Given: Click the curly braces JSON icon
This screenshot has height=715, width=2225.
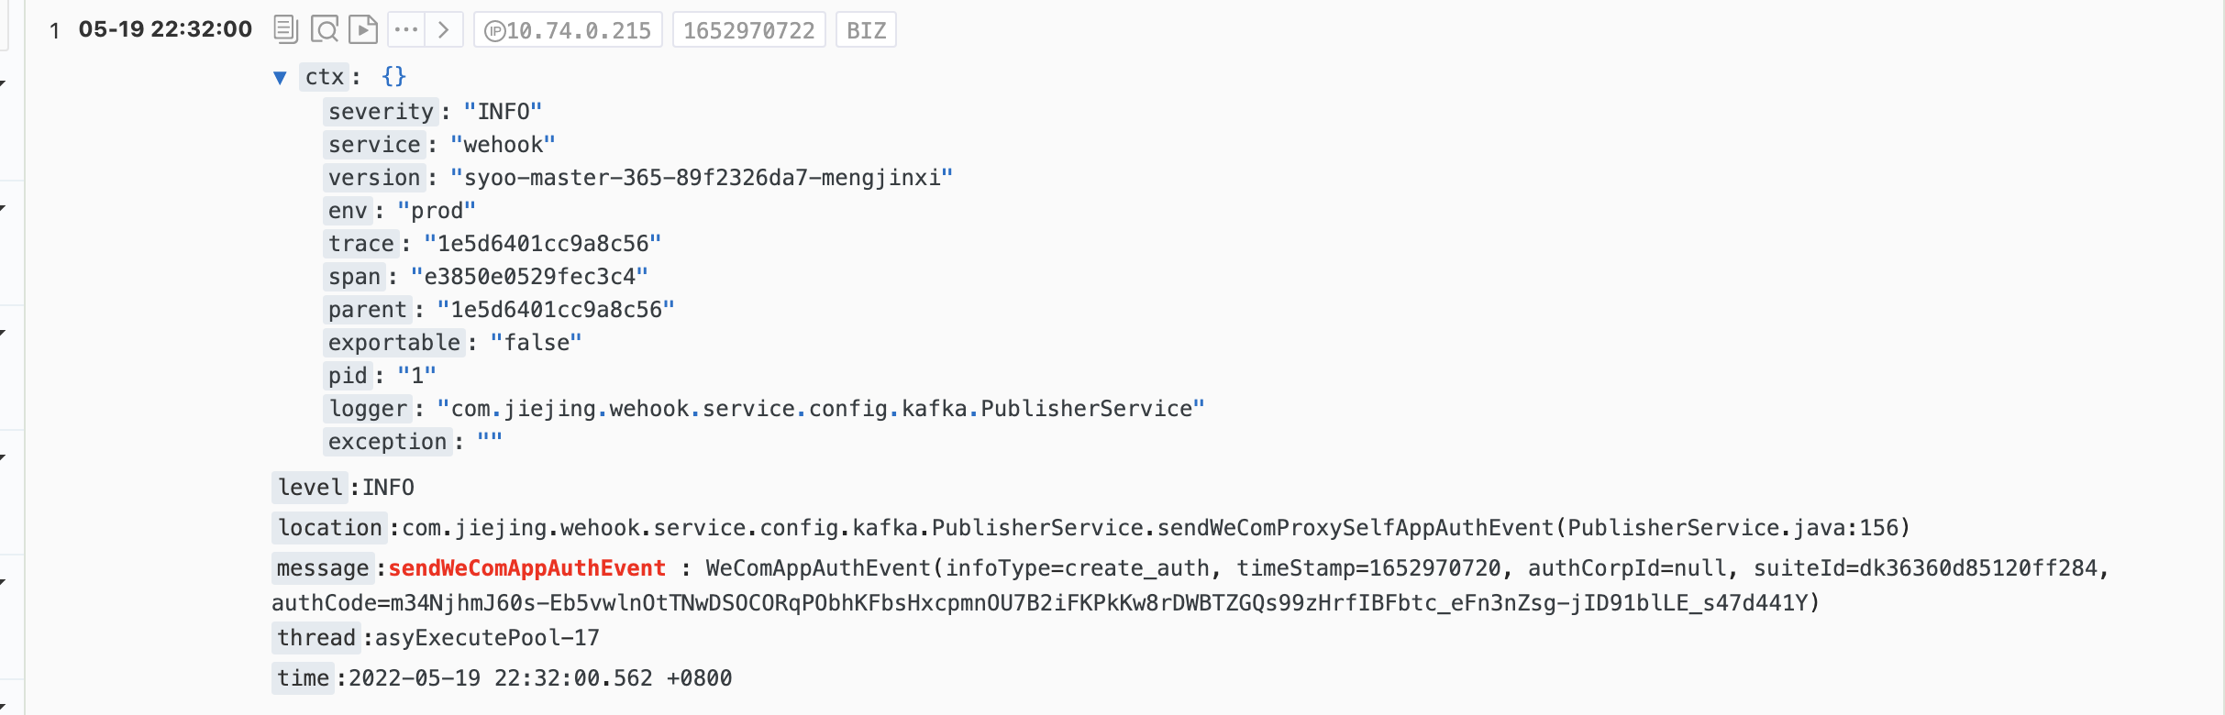Looking at the screenshot, I should pyautogui.click(x=393, y=77).
